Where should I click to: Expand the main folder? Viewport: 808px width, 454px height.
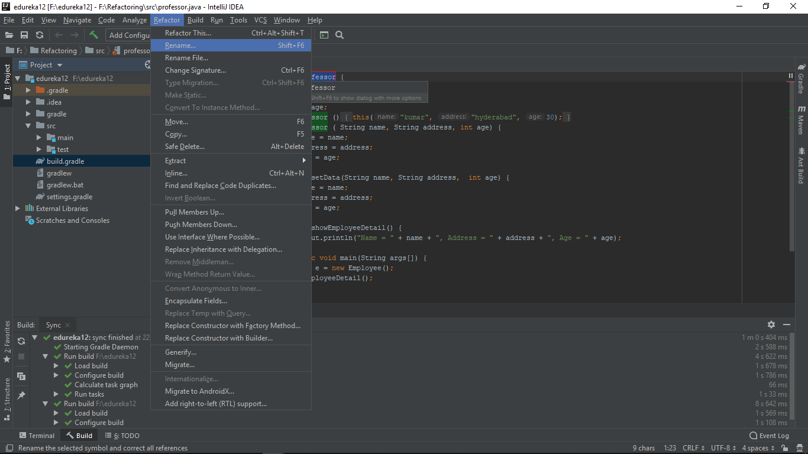click(x=38, y=138)
